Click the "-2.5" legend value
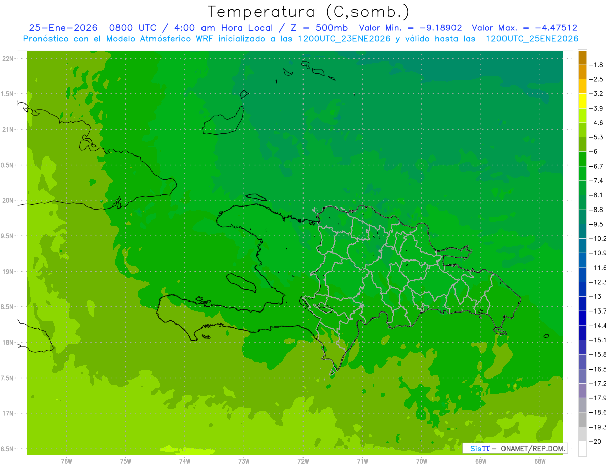 click(x=596, y=79)
